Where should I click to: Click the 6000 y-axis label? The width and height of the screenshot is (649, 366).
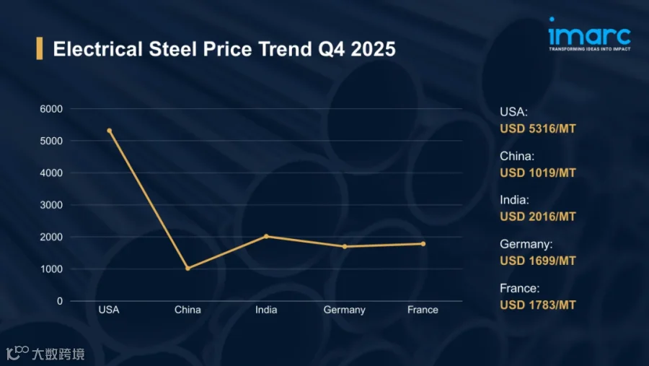(51, 109)
